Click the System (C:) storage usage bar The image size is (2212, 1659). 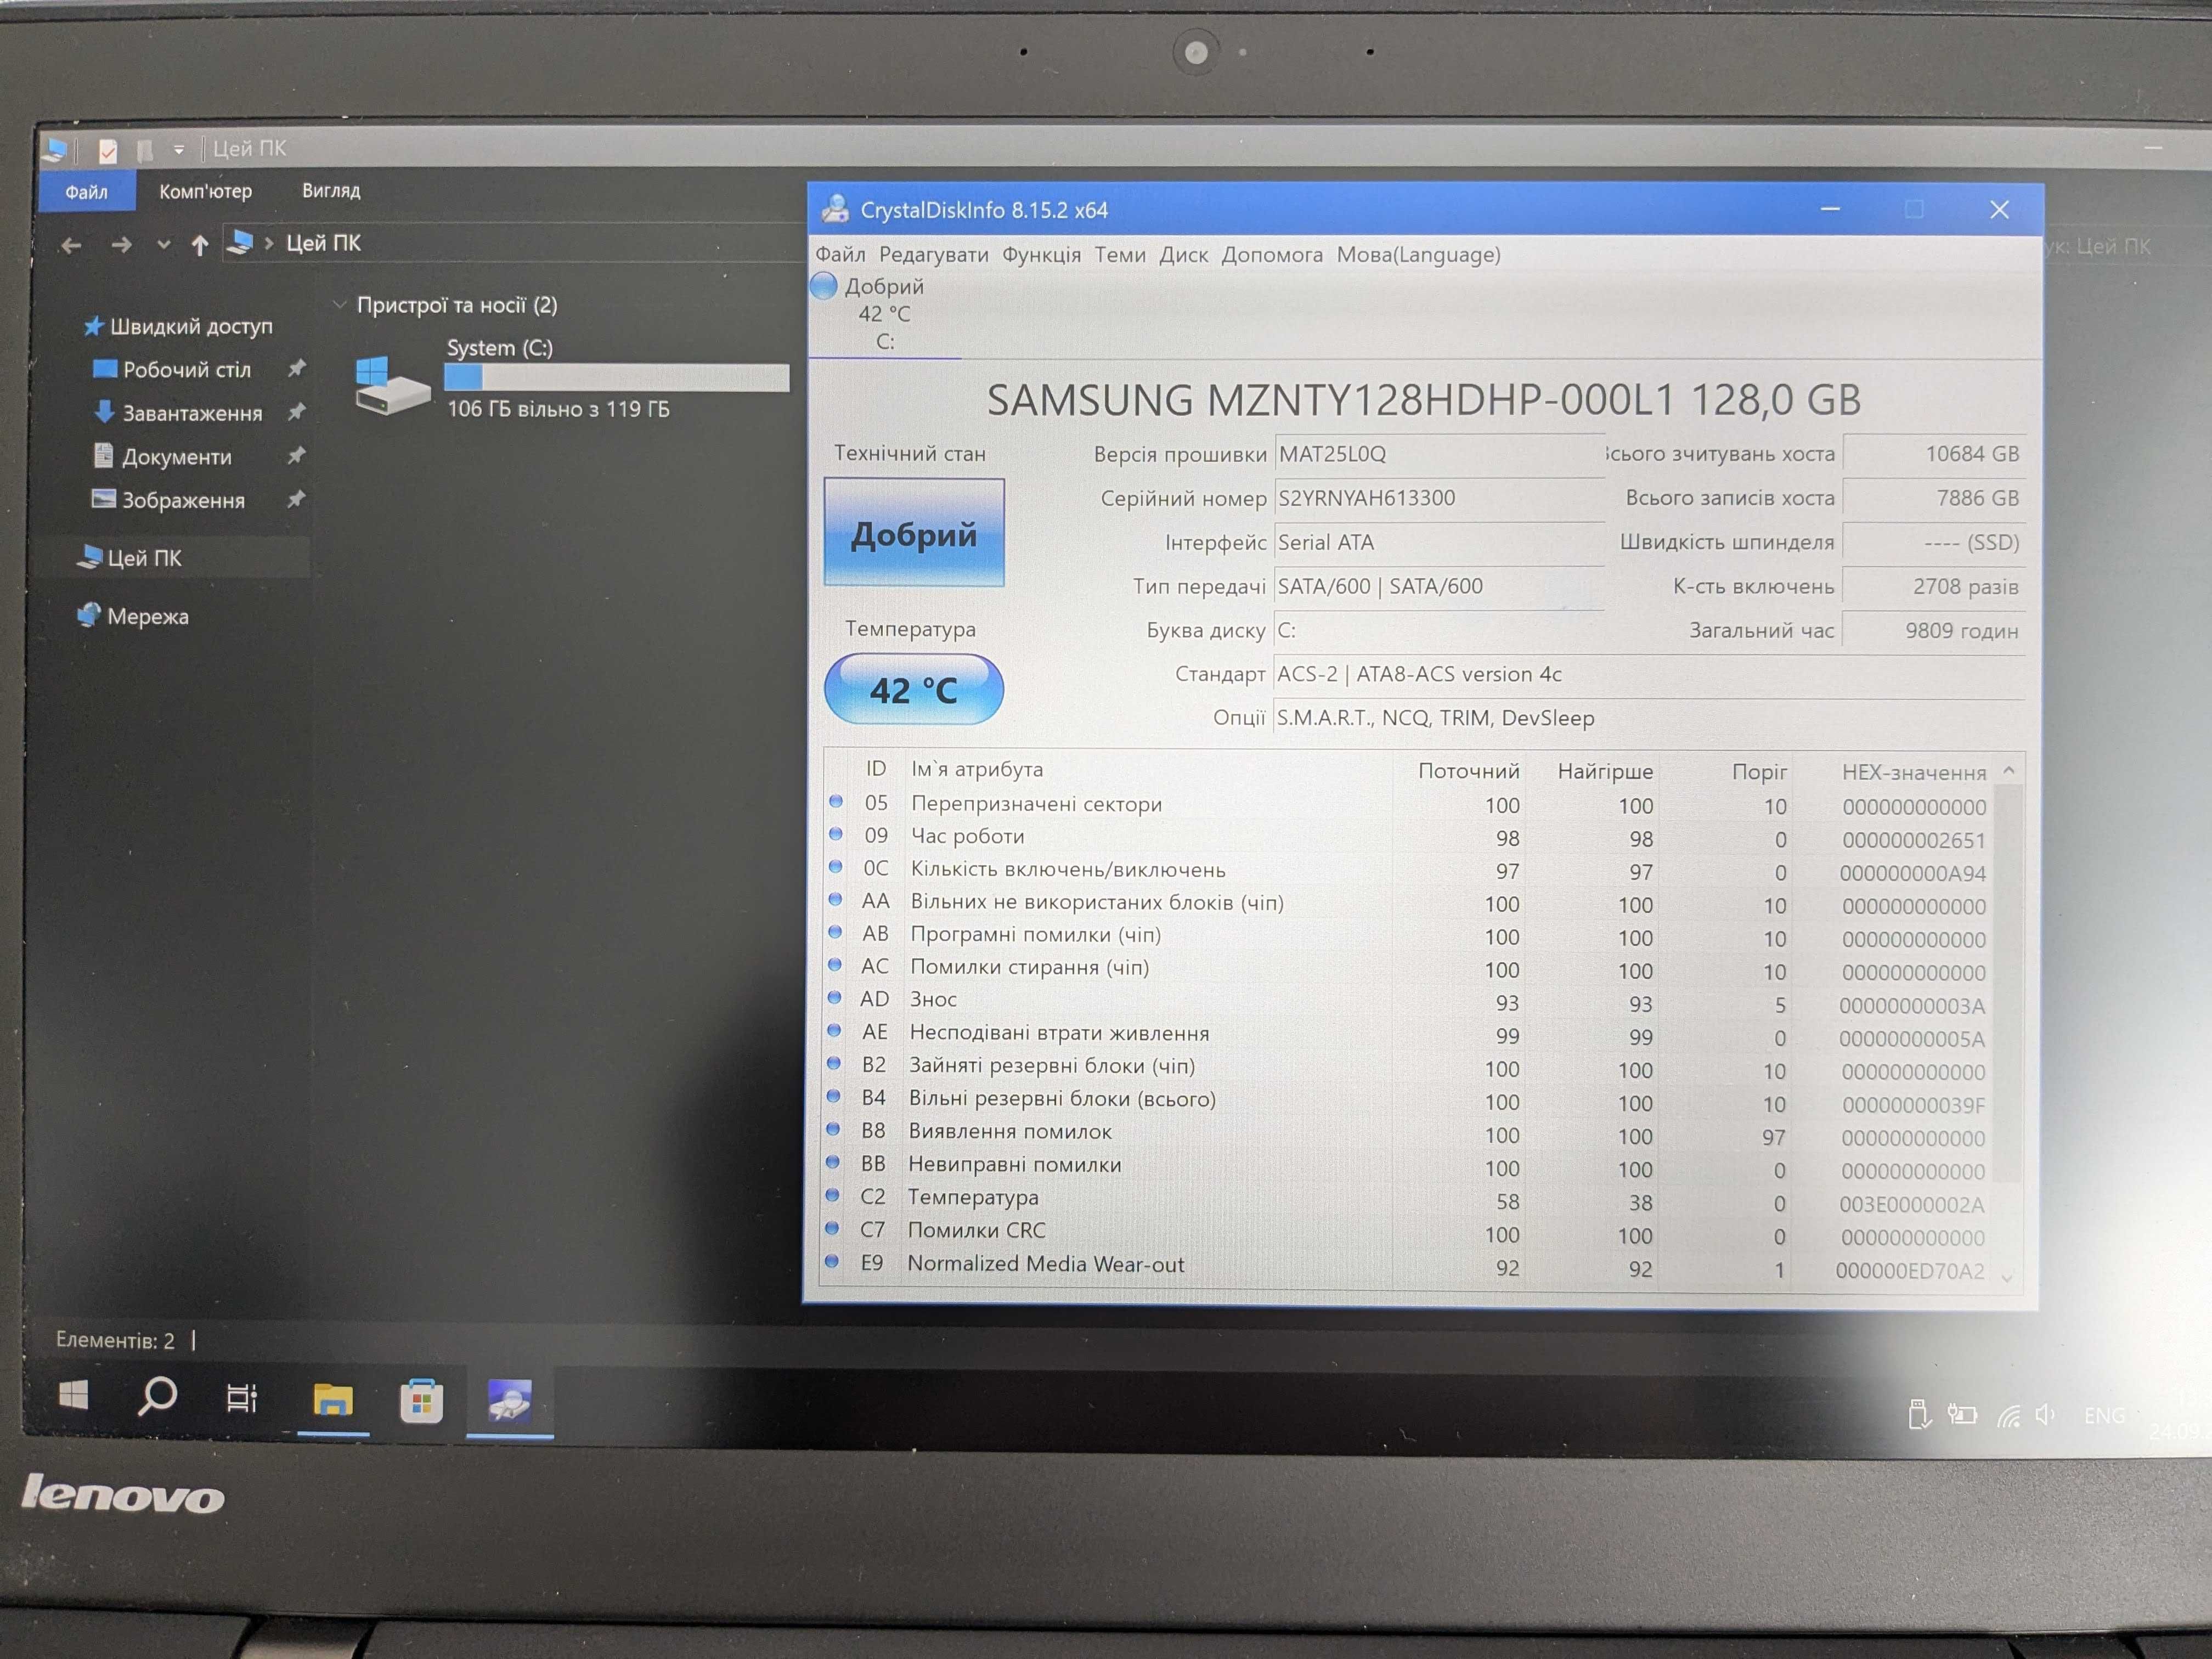616,377
